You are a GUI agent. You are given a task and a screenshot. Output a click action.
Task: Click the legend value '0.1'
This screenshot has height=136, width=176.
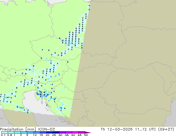[x=3, y=135]
